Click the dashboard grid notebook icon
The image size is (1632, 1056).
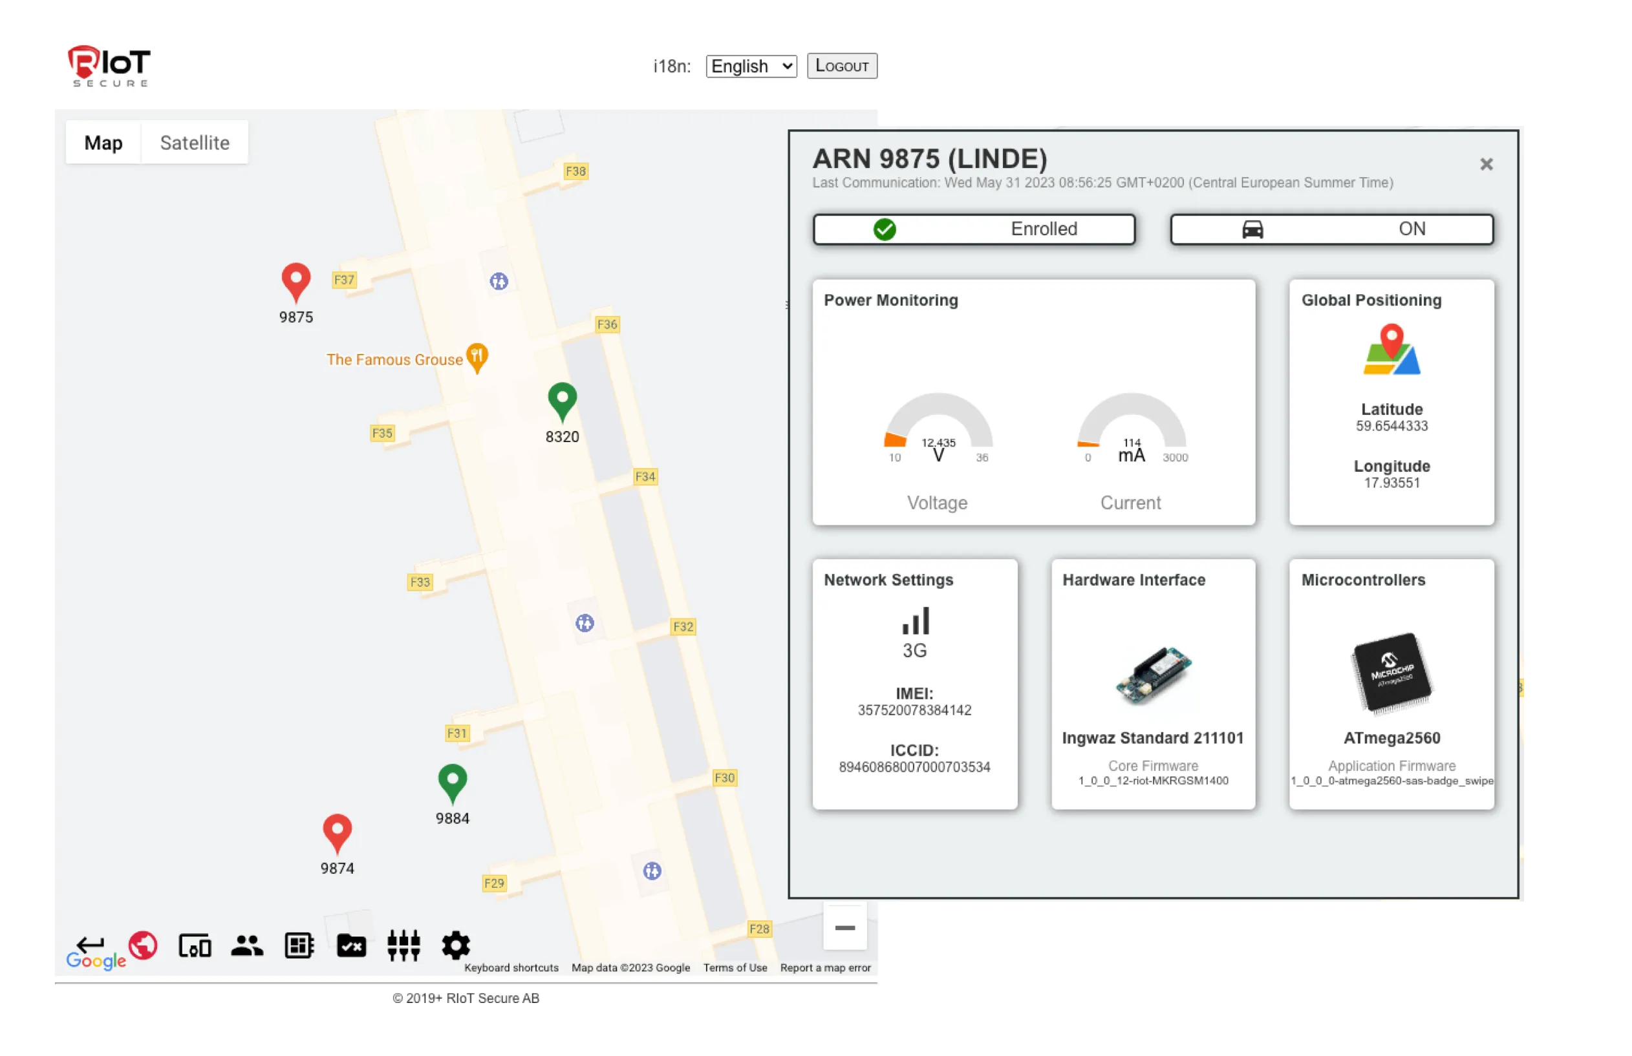click(x=299, y=945)
